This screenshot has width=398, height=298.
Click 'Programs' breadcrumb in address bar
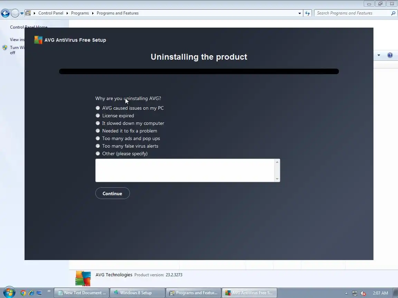(x=80, y=13)
